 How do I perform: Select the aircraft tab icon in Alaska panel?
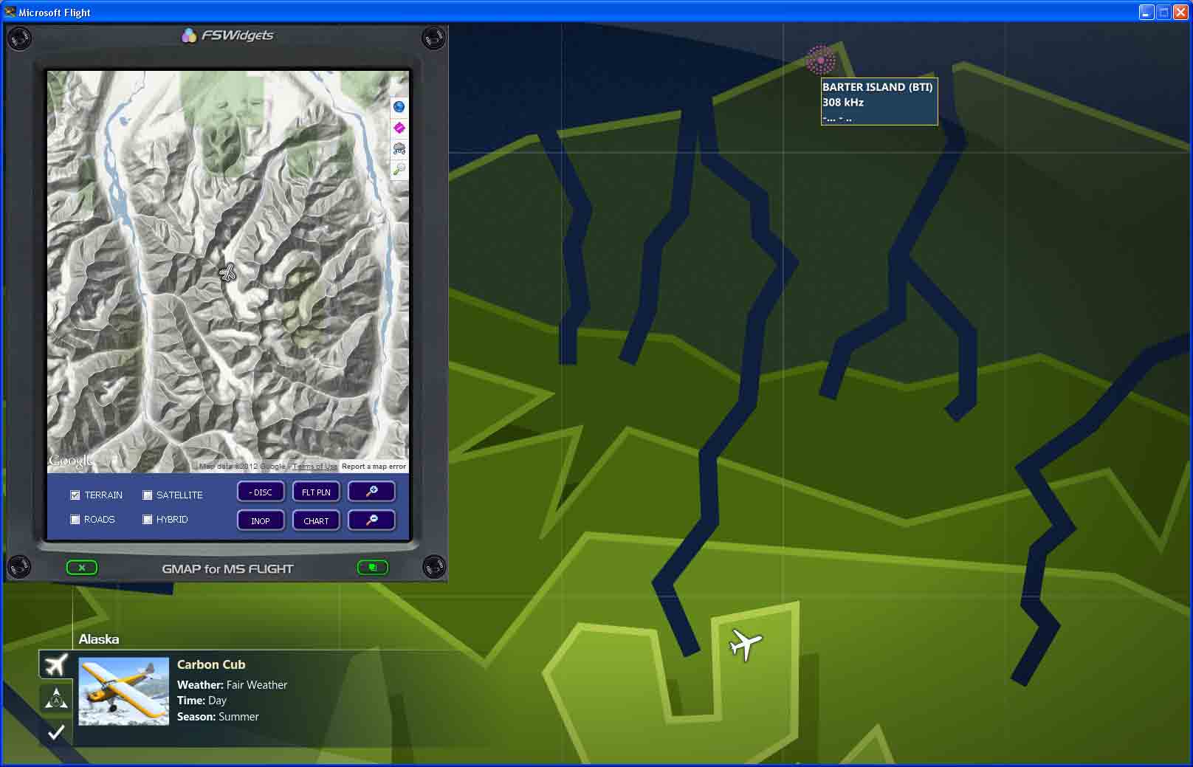tap(56, 664)
